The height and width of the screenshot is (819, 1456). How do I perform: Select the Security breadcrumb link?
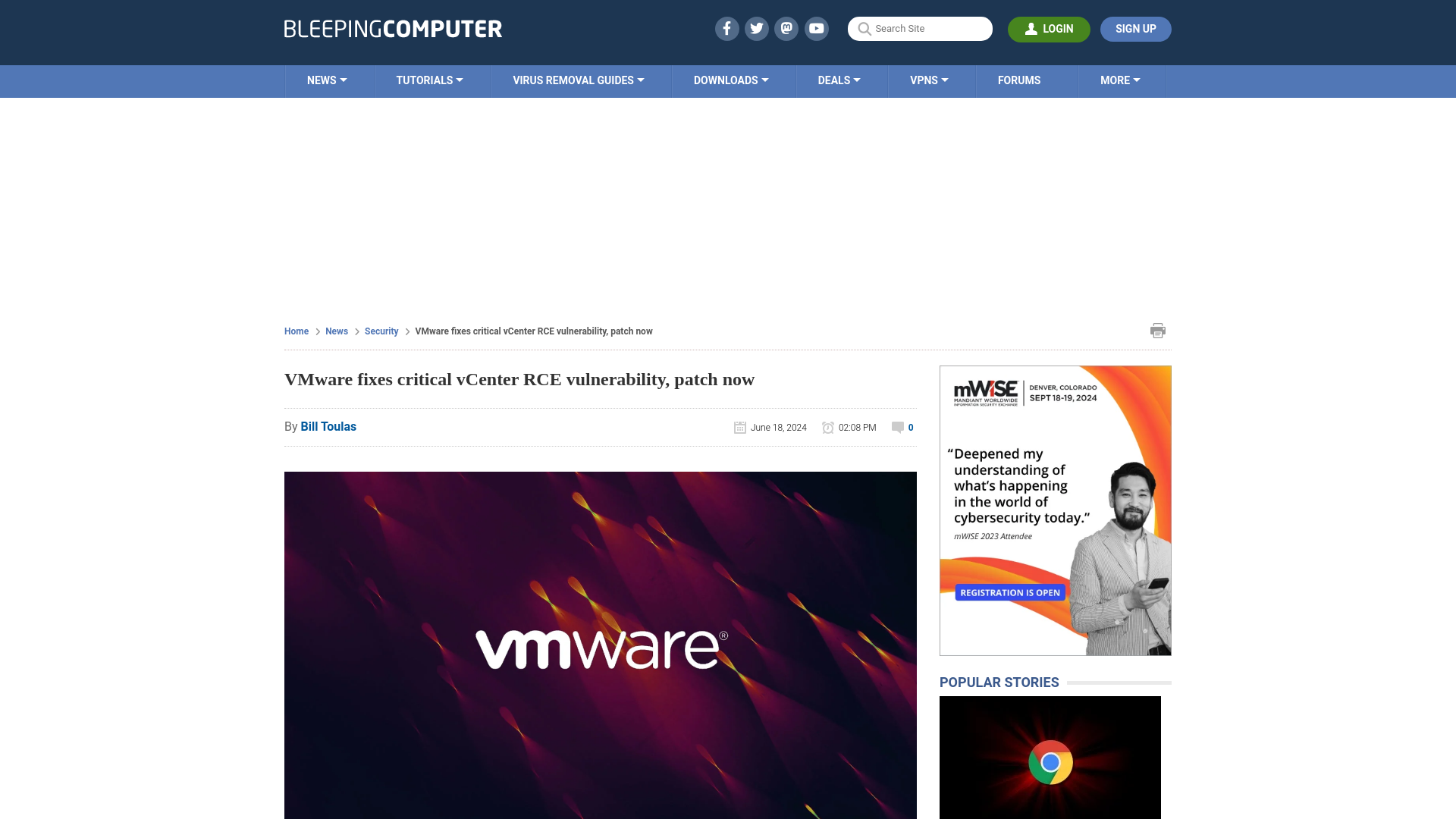[381, 331]
